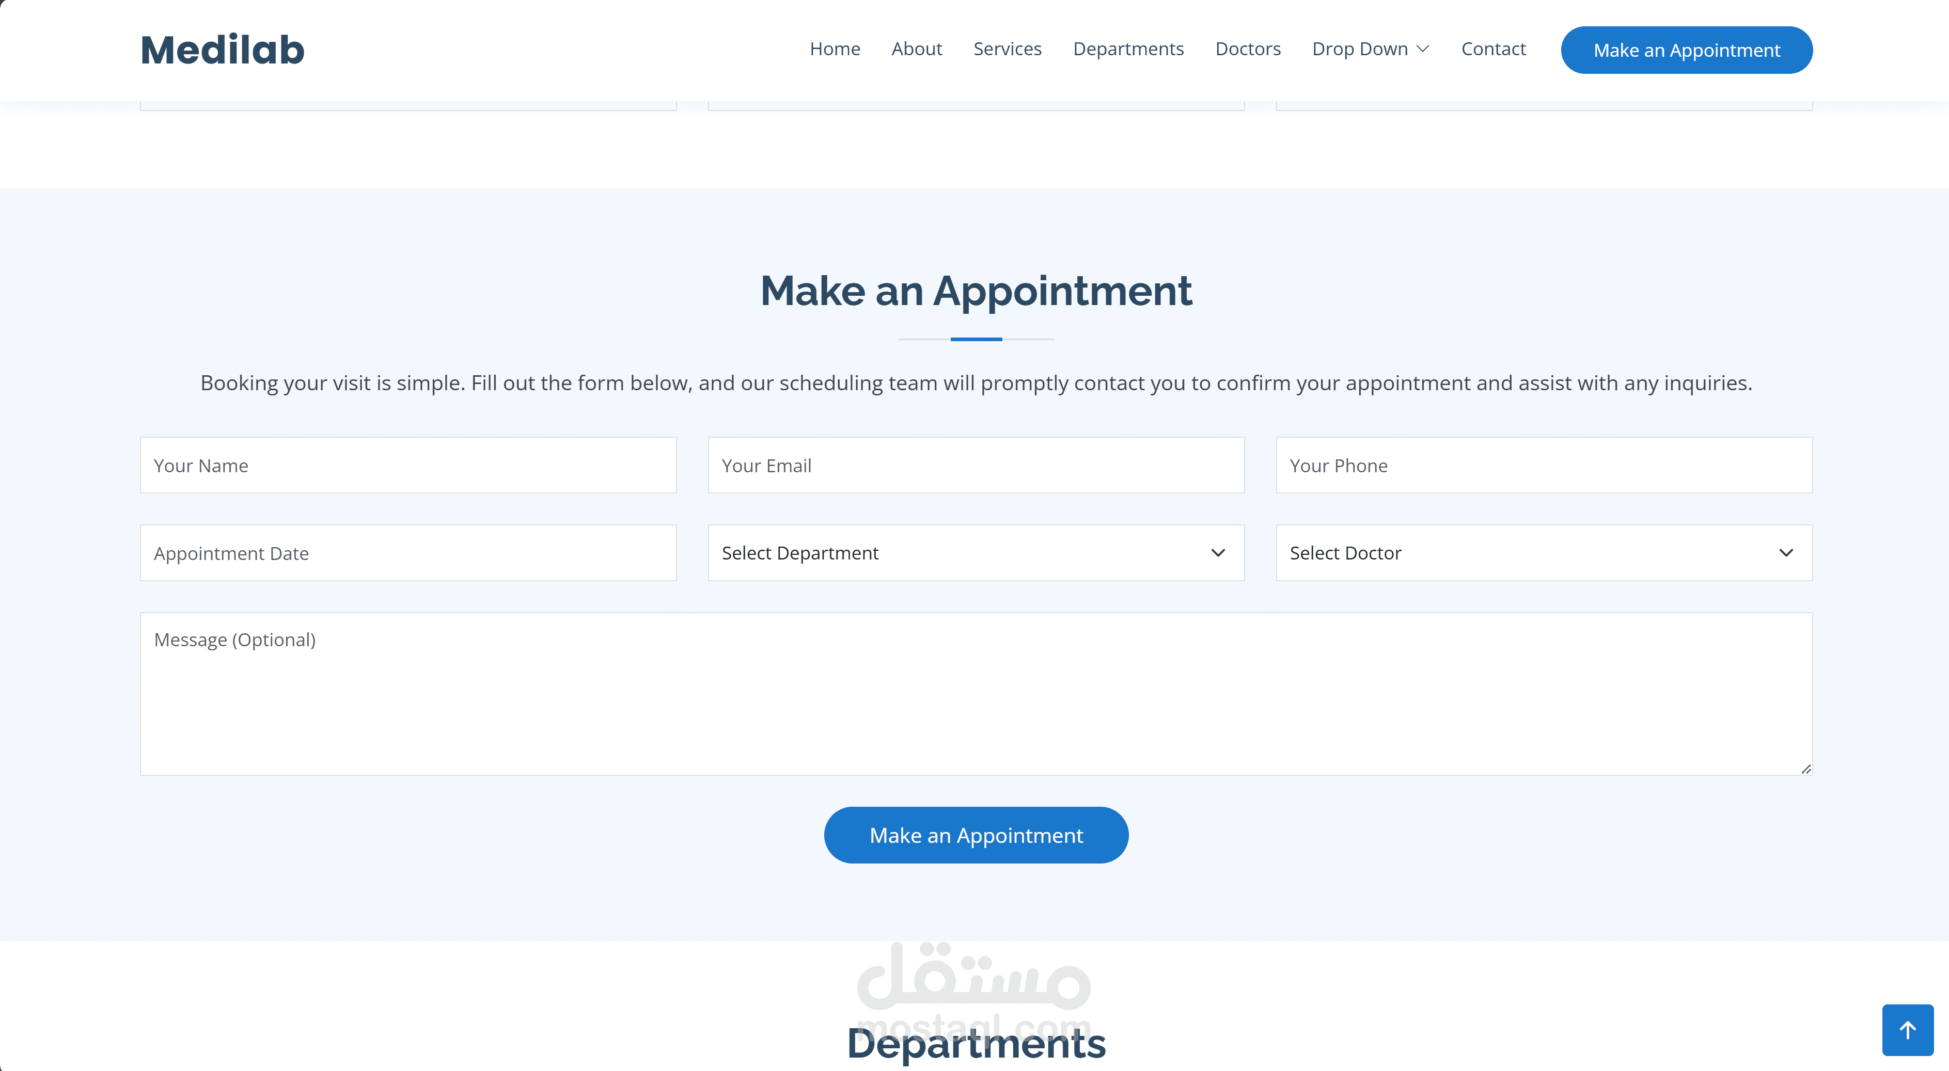The image size is (1949, 1071).
Task: Click the header Make an Appointment button
Action: click(1686, 50)
